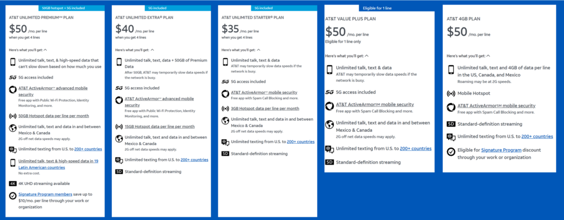Click the SD streaming icon in the Unlimited Extra plan

coord(119,172)
